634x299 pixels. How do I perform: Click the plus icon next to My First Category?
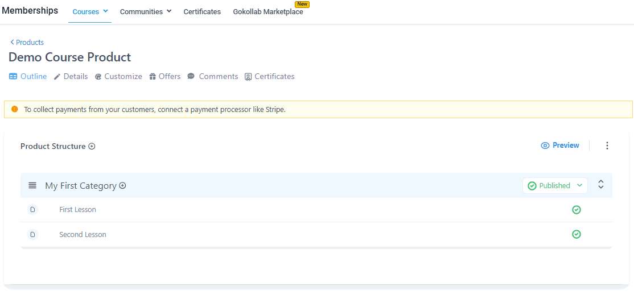pos(122,186)
